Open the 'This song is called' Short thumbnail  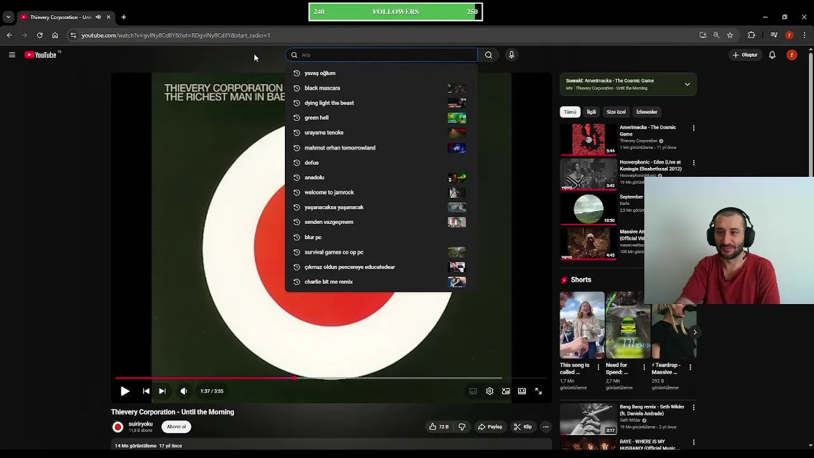tap(582, 325)
